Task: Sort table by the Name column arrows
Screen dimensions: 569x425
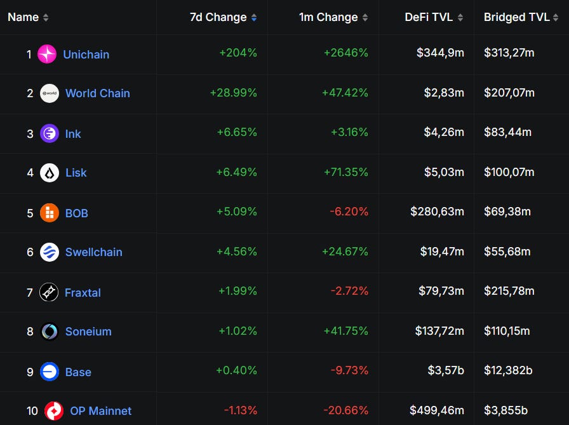Action: 46,17
